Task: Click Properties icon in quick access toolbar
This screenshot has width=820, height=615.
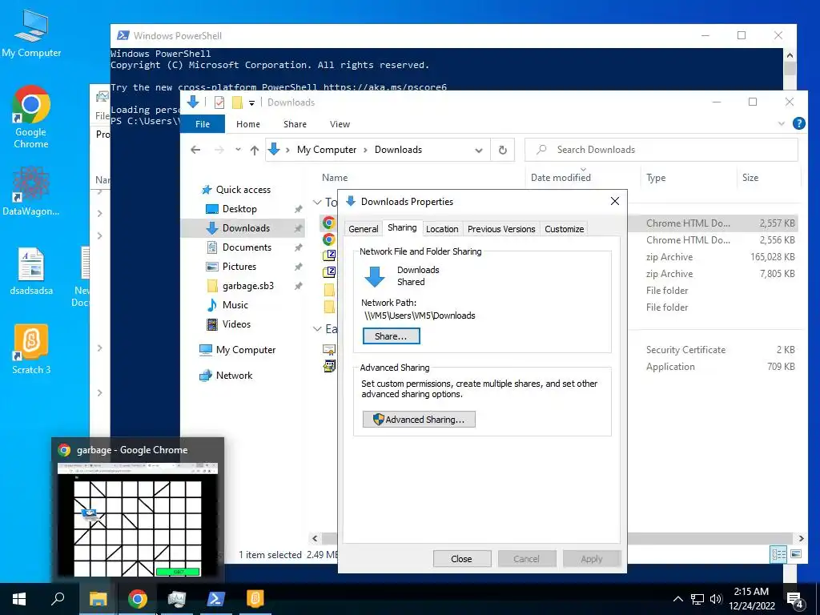Action: [219, 102]
